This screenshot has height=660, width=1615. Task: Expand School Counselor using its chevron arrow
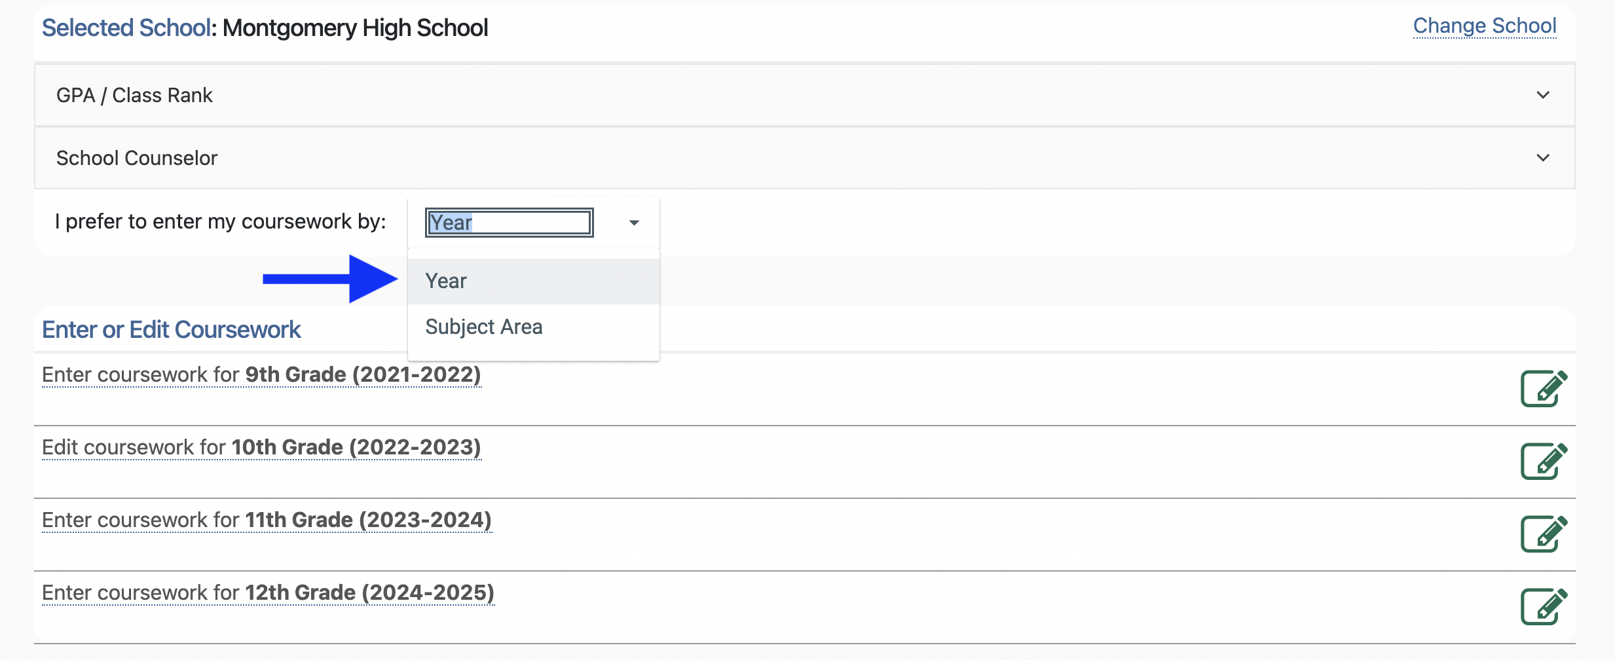[x=1543, y=158]
